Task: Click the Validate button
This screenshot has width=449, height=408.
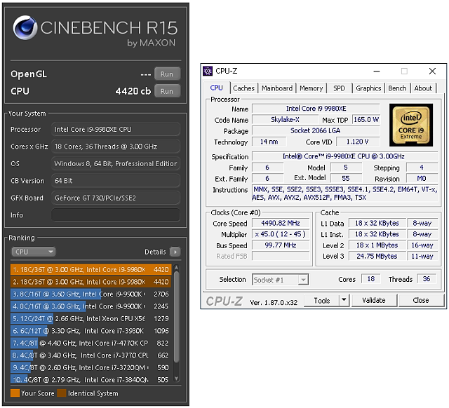Action: point(374,301)
